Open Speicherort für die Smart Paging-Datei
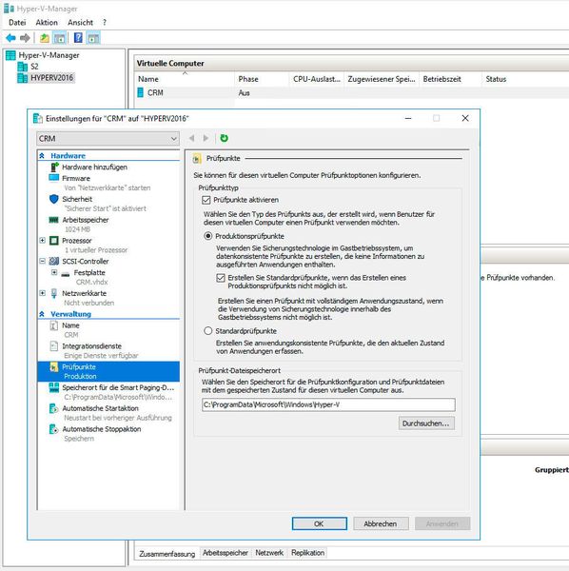The image size is (569, 571). 118,388
